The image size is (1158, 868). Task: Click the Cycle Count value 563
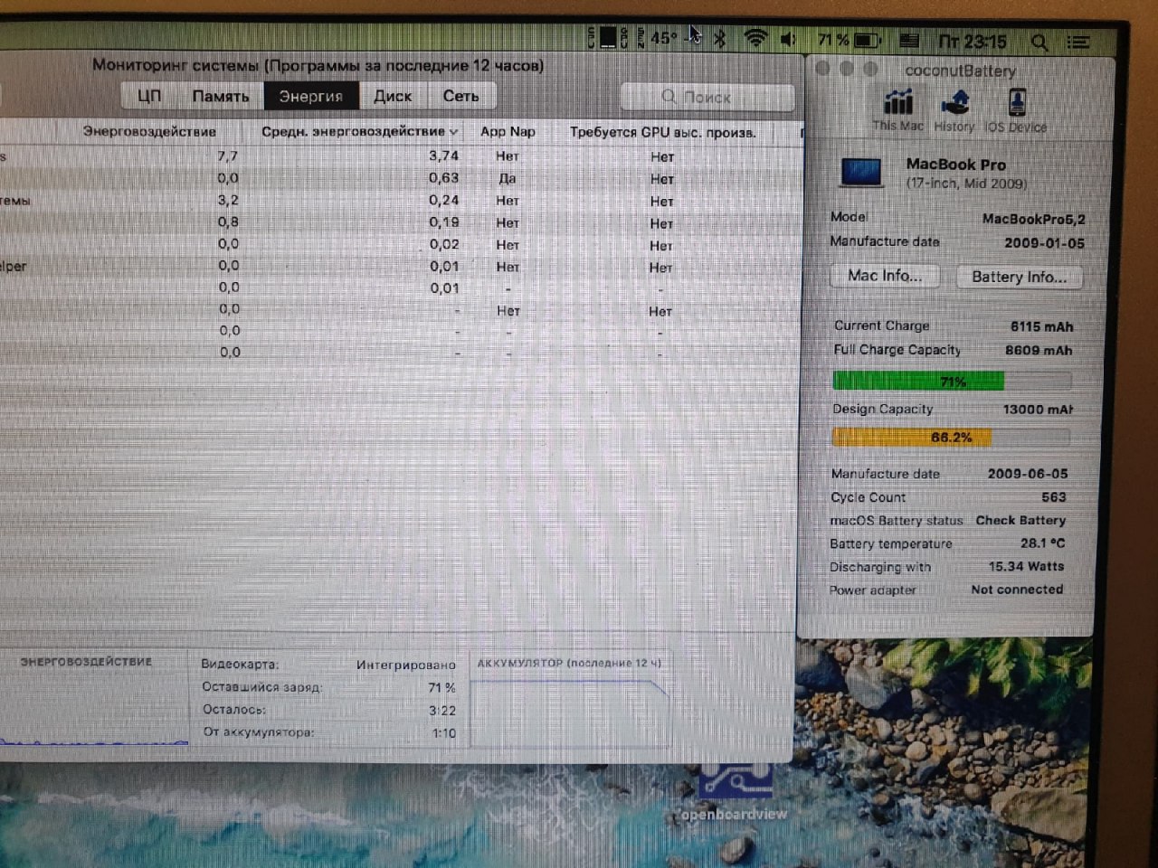(x=1053, y=497)
